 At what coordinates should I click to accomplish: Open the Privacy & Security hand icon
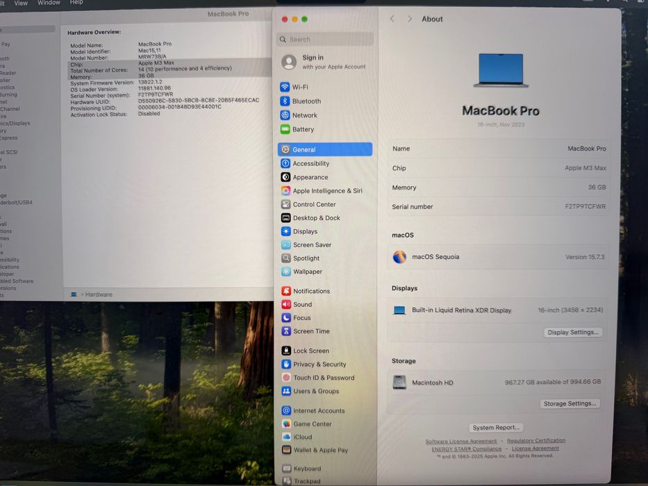[286, 364]
